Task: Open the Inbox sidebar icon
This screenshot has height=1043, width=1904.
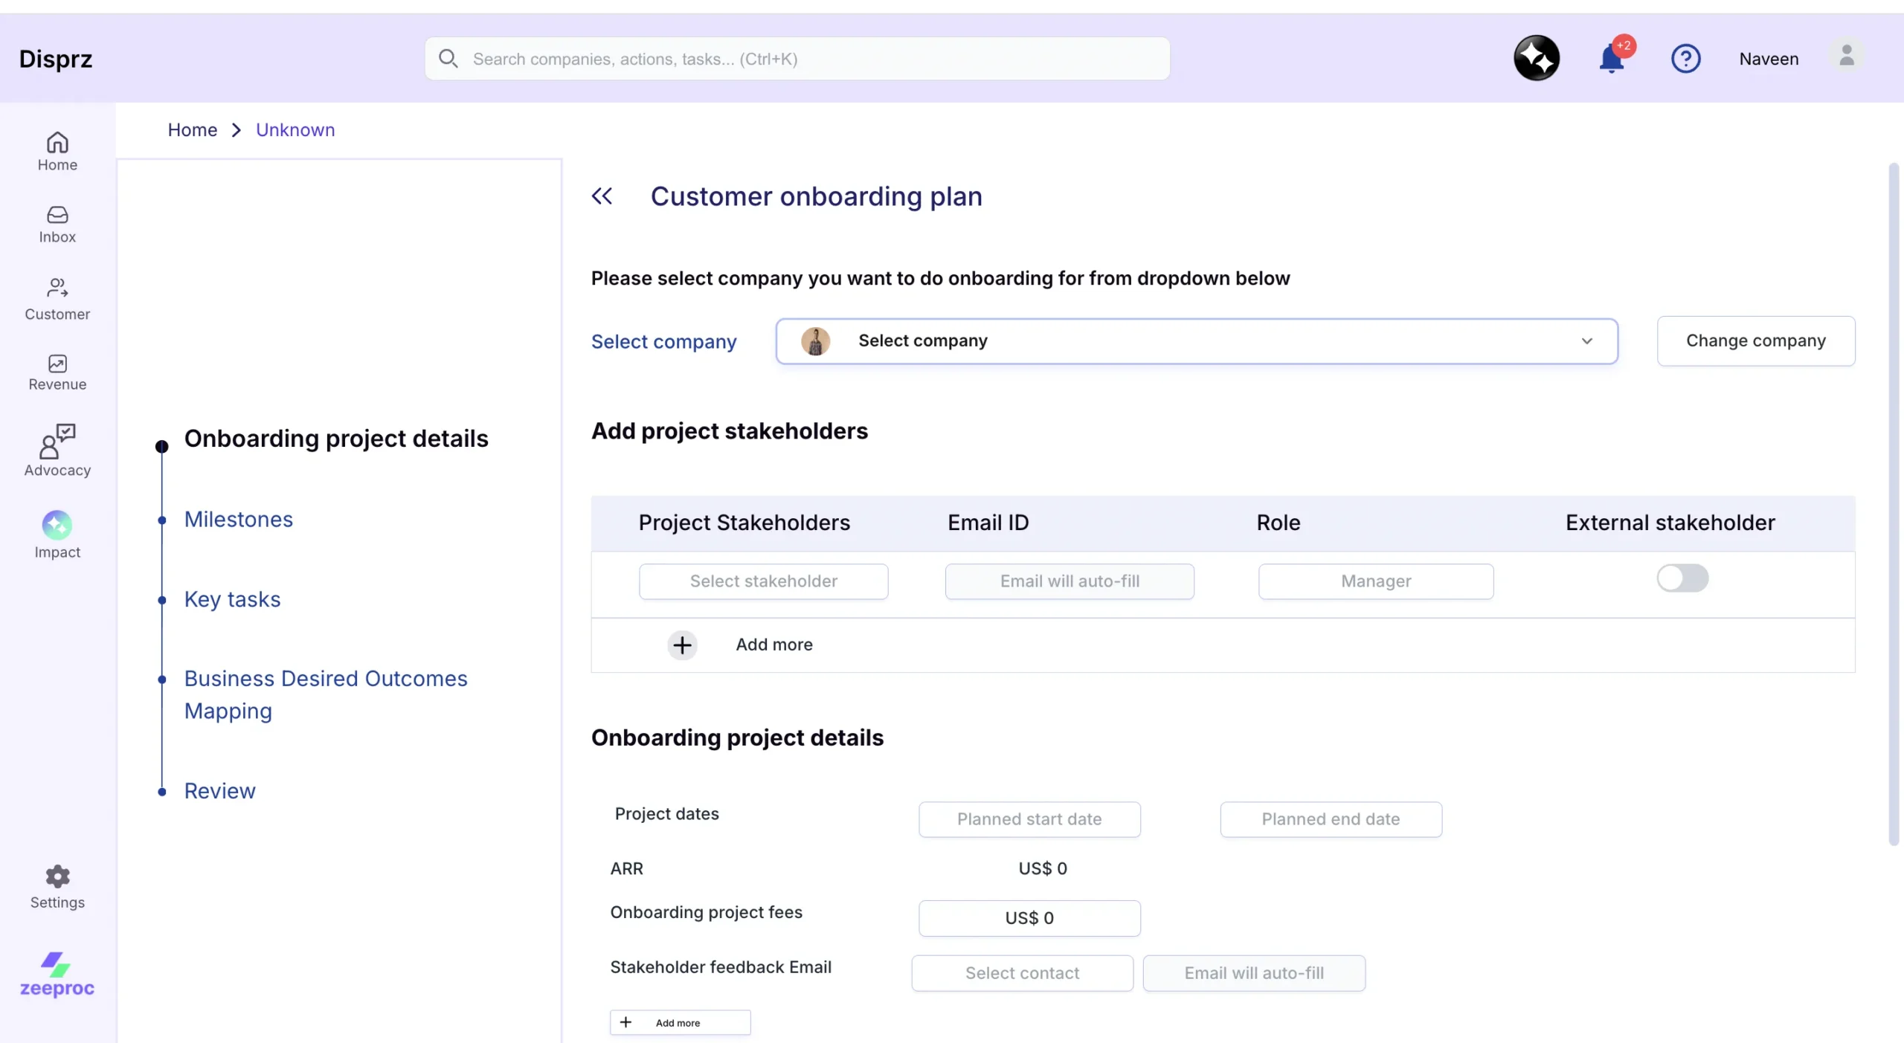Action: 57,224
